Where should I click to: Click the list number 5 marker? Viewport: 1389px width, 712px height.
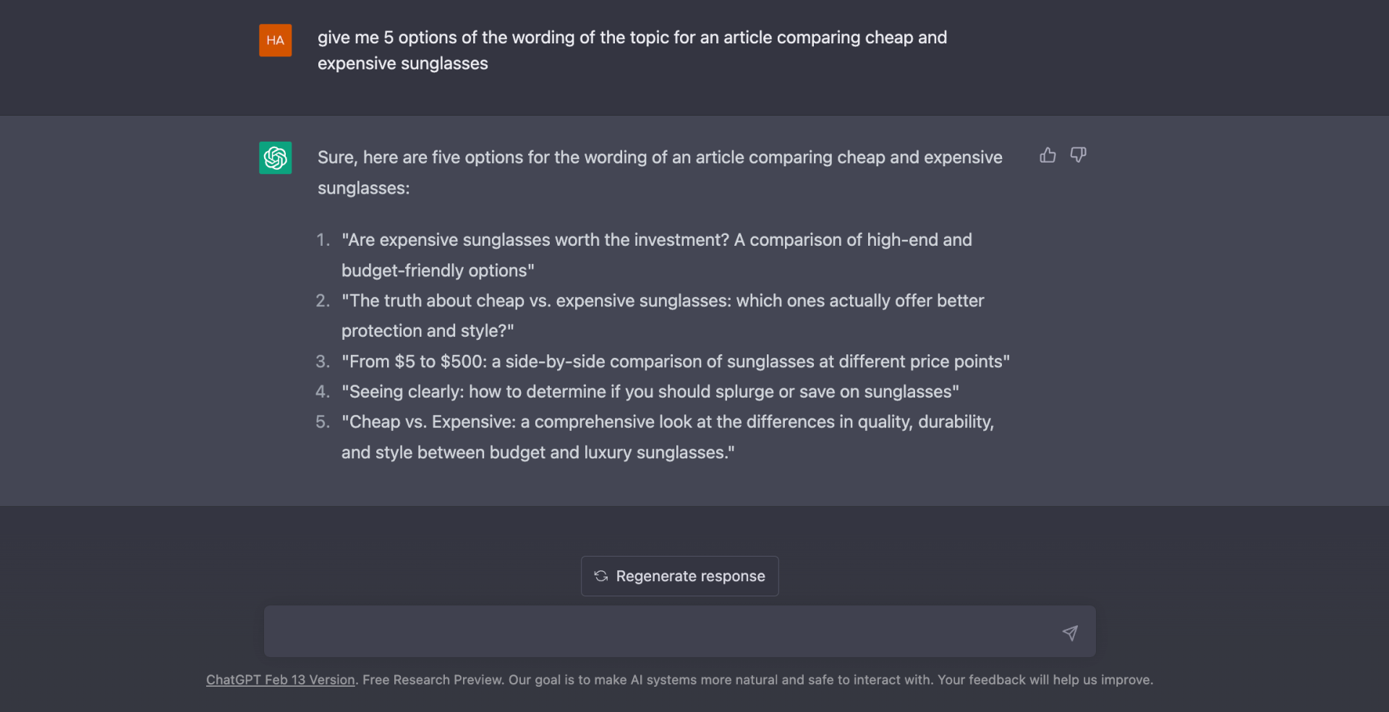tap(323, 422)
